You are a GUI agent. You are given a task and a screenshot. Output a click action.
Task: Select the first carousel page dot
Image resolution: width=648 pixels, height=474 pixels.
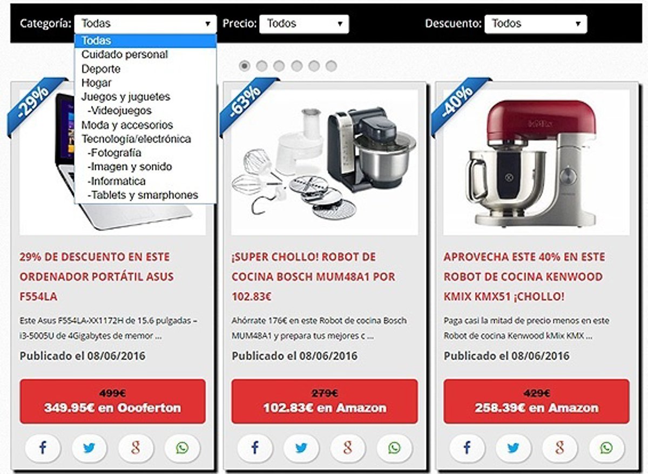[245, 66]
